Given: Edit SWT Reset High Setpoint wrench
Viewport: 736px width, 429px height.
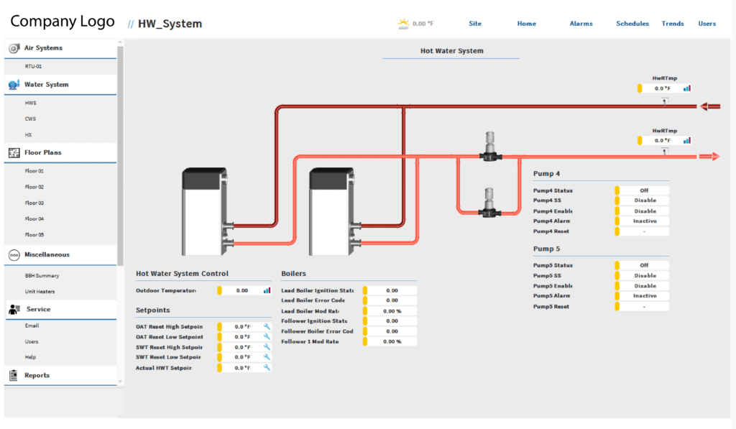Looking at the screenshot, I should coord(267,347).
